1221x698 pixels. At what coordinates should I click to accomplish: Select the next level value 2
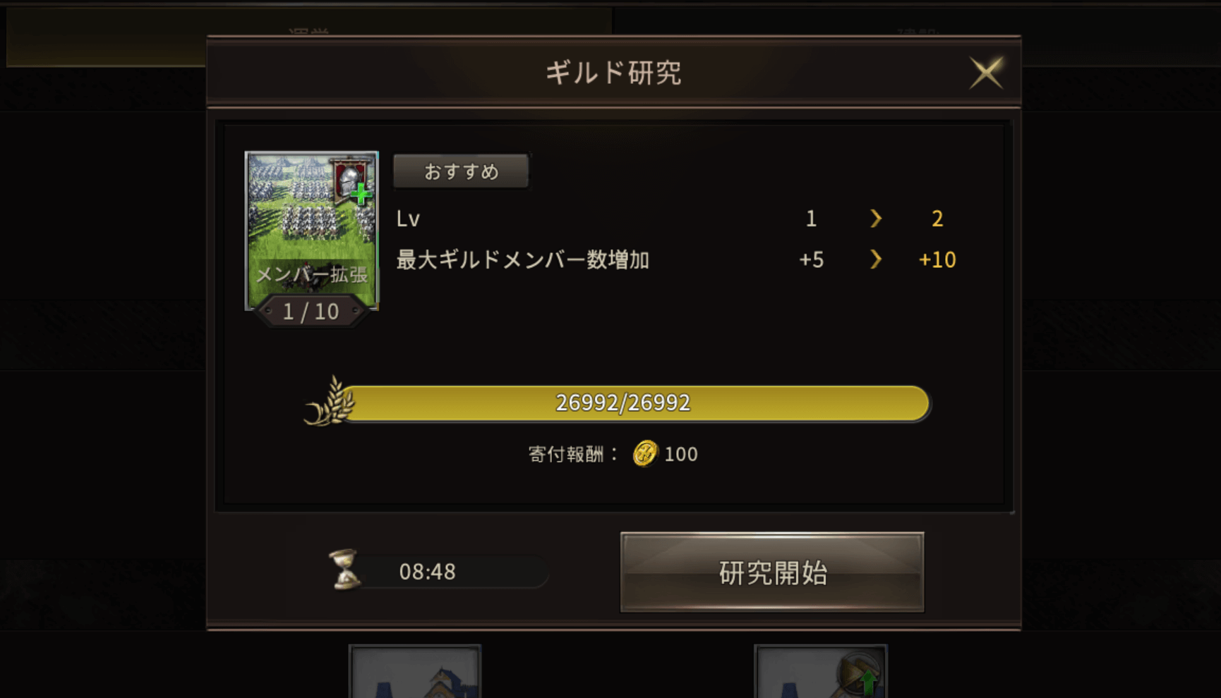click(937, 219)
